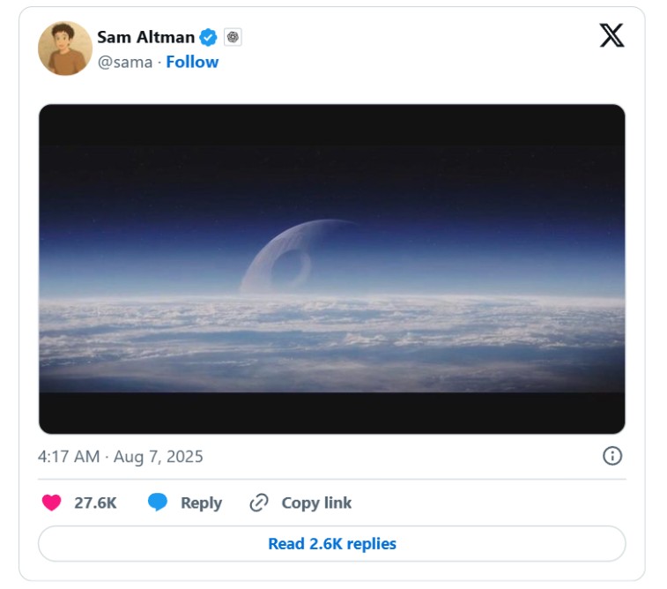Viewport: 667px width, 589px height.
Task: Click the blue reply speech bubble icon
Action: [158, 503]
